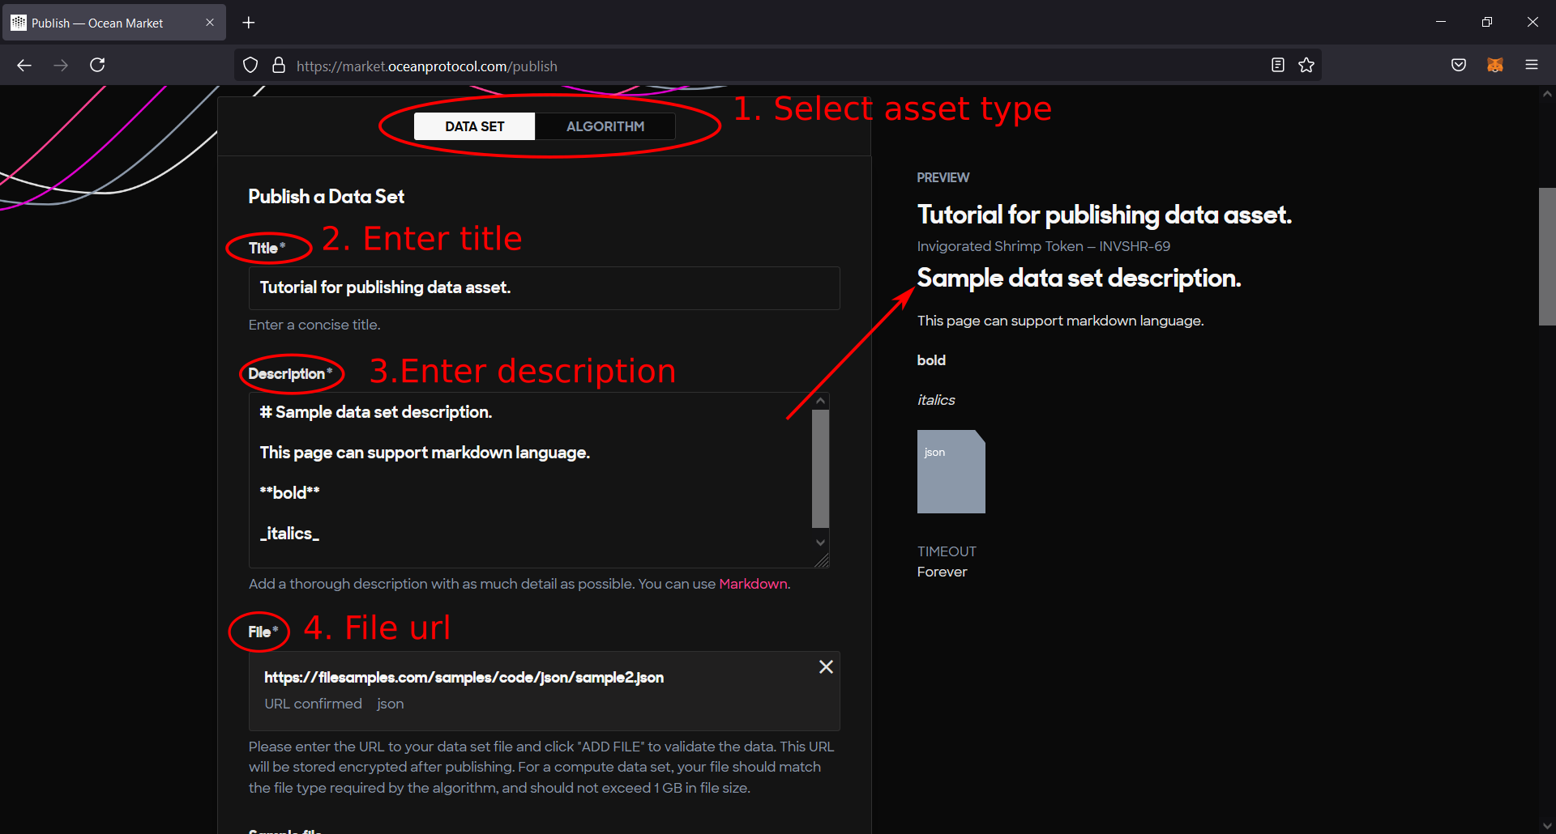Open the Pocket save icon
This screenshot has width=1556, height=834.
[x=1459, y=65]
